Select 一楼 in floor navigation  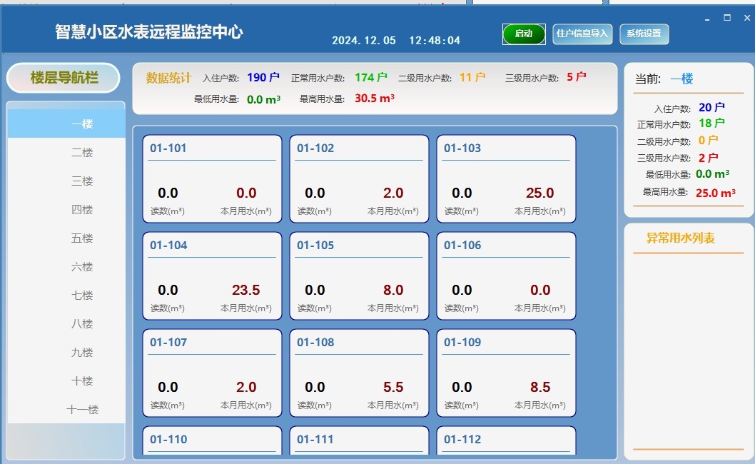[66, 123]
